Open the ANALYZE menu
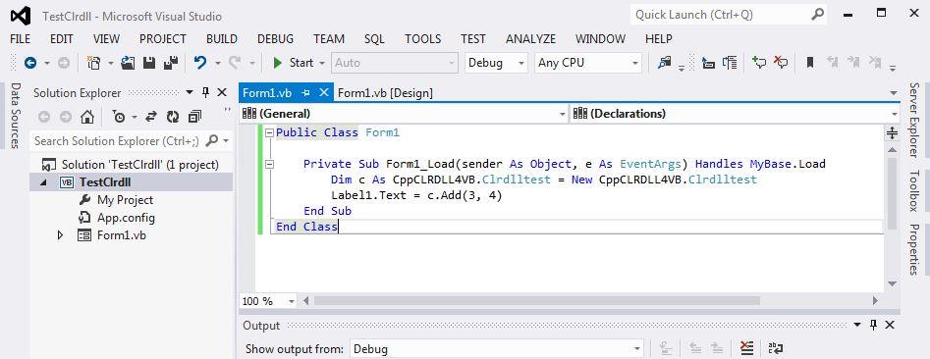930x359 pixels. pos(530,39)
